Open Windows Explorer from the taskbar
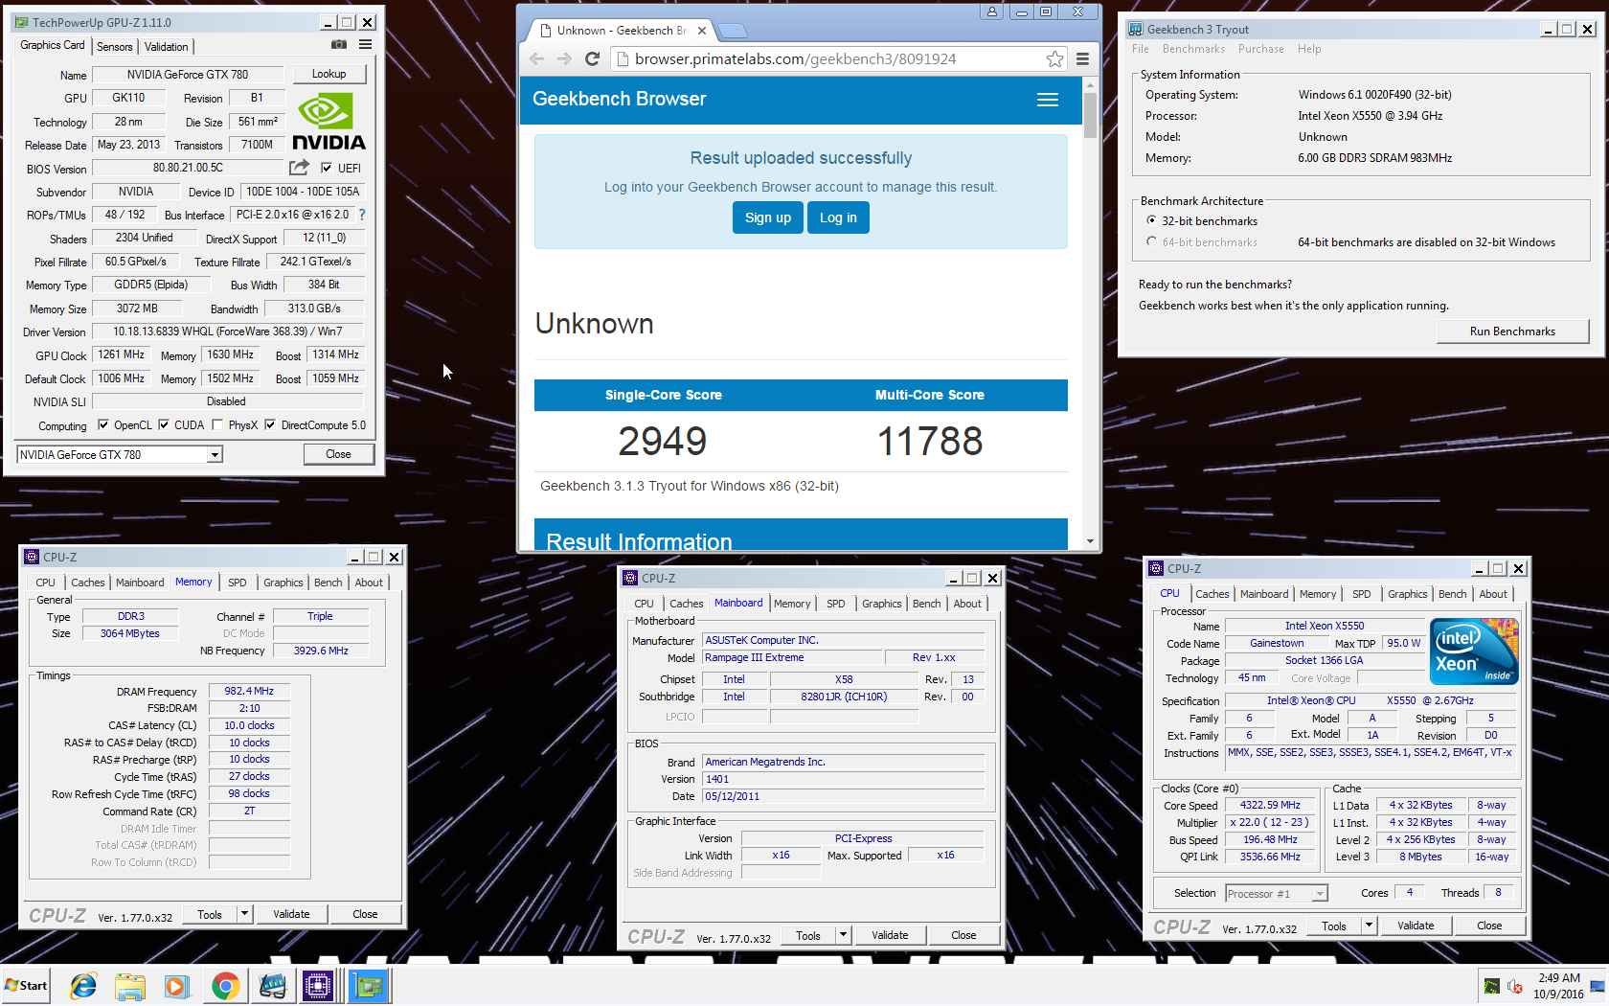This screenshot has width=1609, height=1006. point(129,985)
